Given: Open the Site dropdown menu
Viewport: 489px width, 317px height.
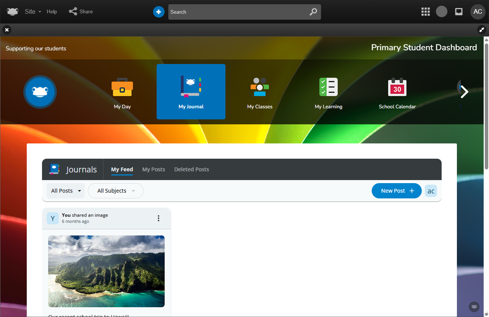Looking at the screenshot, I should (x=33, y=11).
